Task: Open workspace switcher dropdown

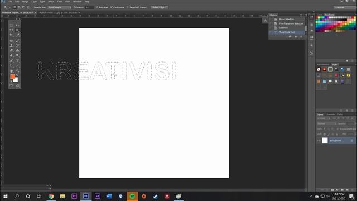Action: coord(344,7)
